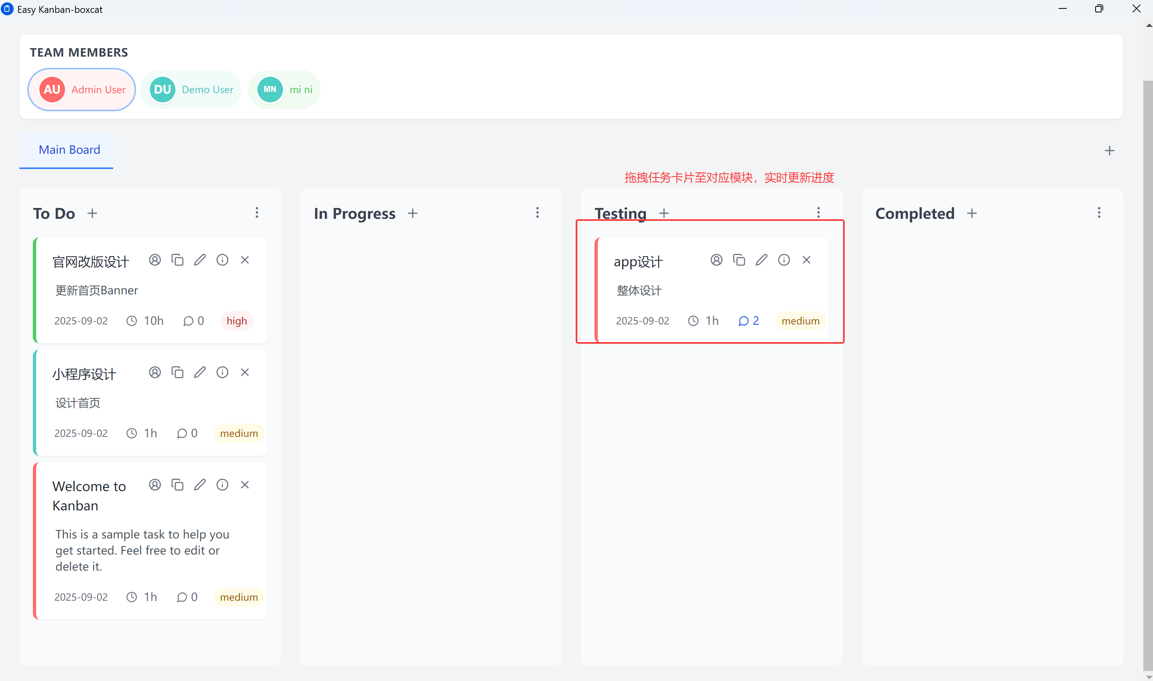This screenshot has height=681, width=1153.
Task: Duplicate the app设计 task card
Action: (739, 260)
